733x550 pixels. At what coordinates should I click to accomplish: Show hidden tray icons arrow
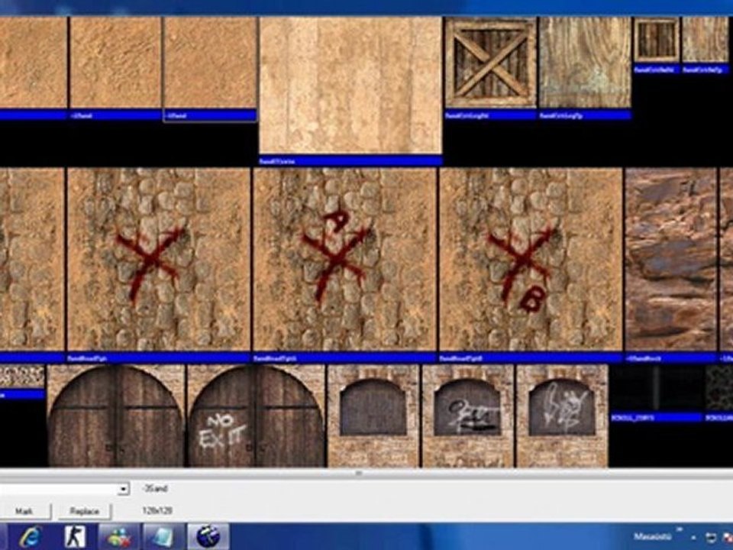pyautogui.click(x=694, y=538)
